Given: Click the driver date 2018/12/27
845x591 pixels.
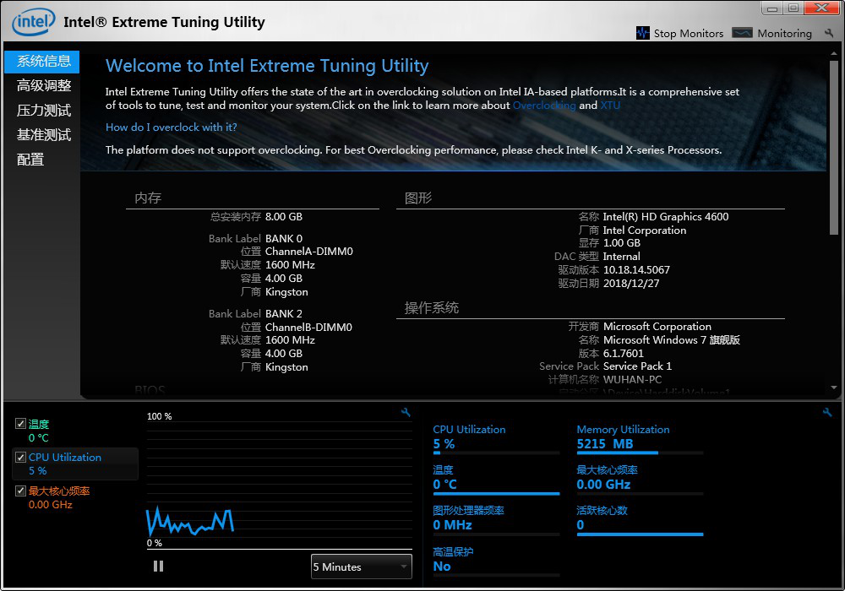Looking at the screenshot, I should (x=631, y=283).
